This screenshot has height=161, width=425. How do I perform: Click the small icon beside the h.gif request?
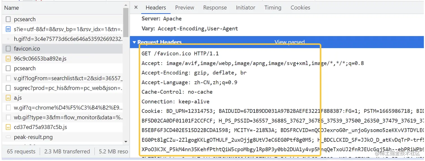[x=8, y=39]
